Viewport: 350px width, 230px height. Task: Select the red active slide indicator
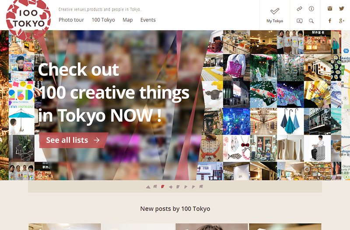163,187
